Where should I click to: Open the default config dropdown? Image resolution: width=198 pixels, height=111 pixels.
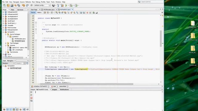tap(42, 6)
